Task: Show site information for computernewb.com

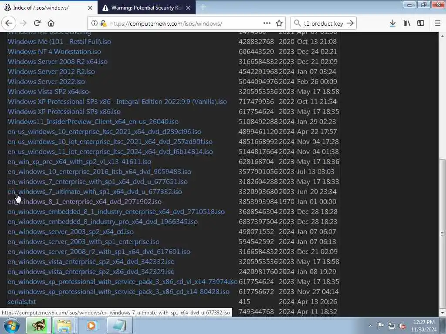Action: coord(95,23)
